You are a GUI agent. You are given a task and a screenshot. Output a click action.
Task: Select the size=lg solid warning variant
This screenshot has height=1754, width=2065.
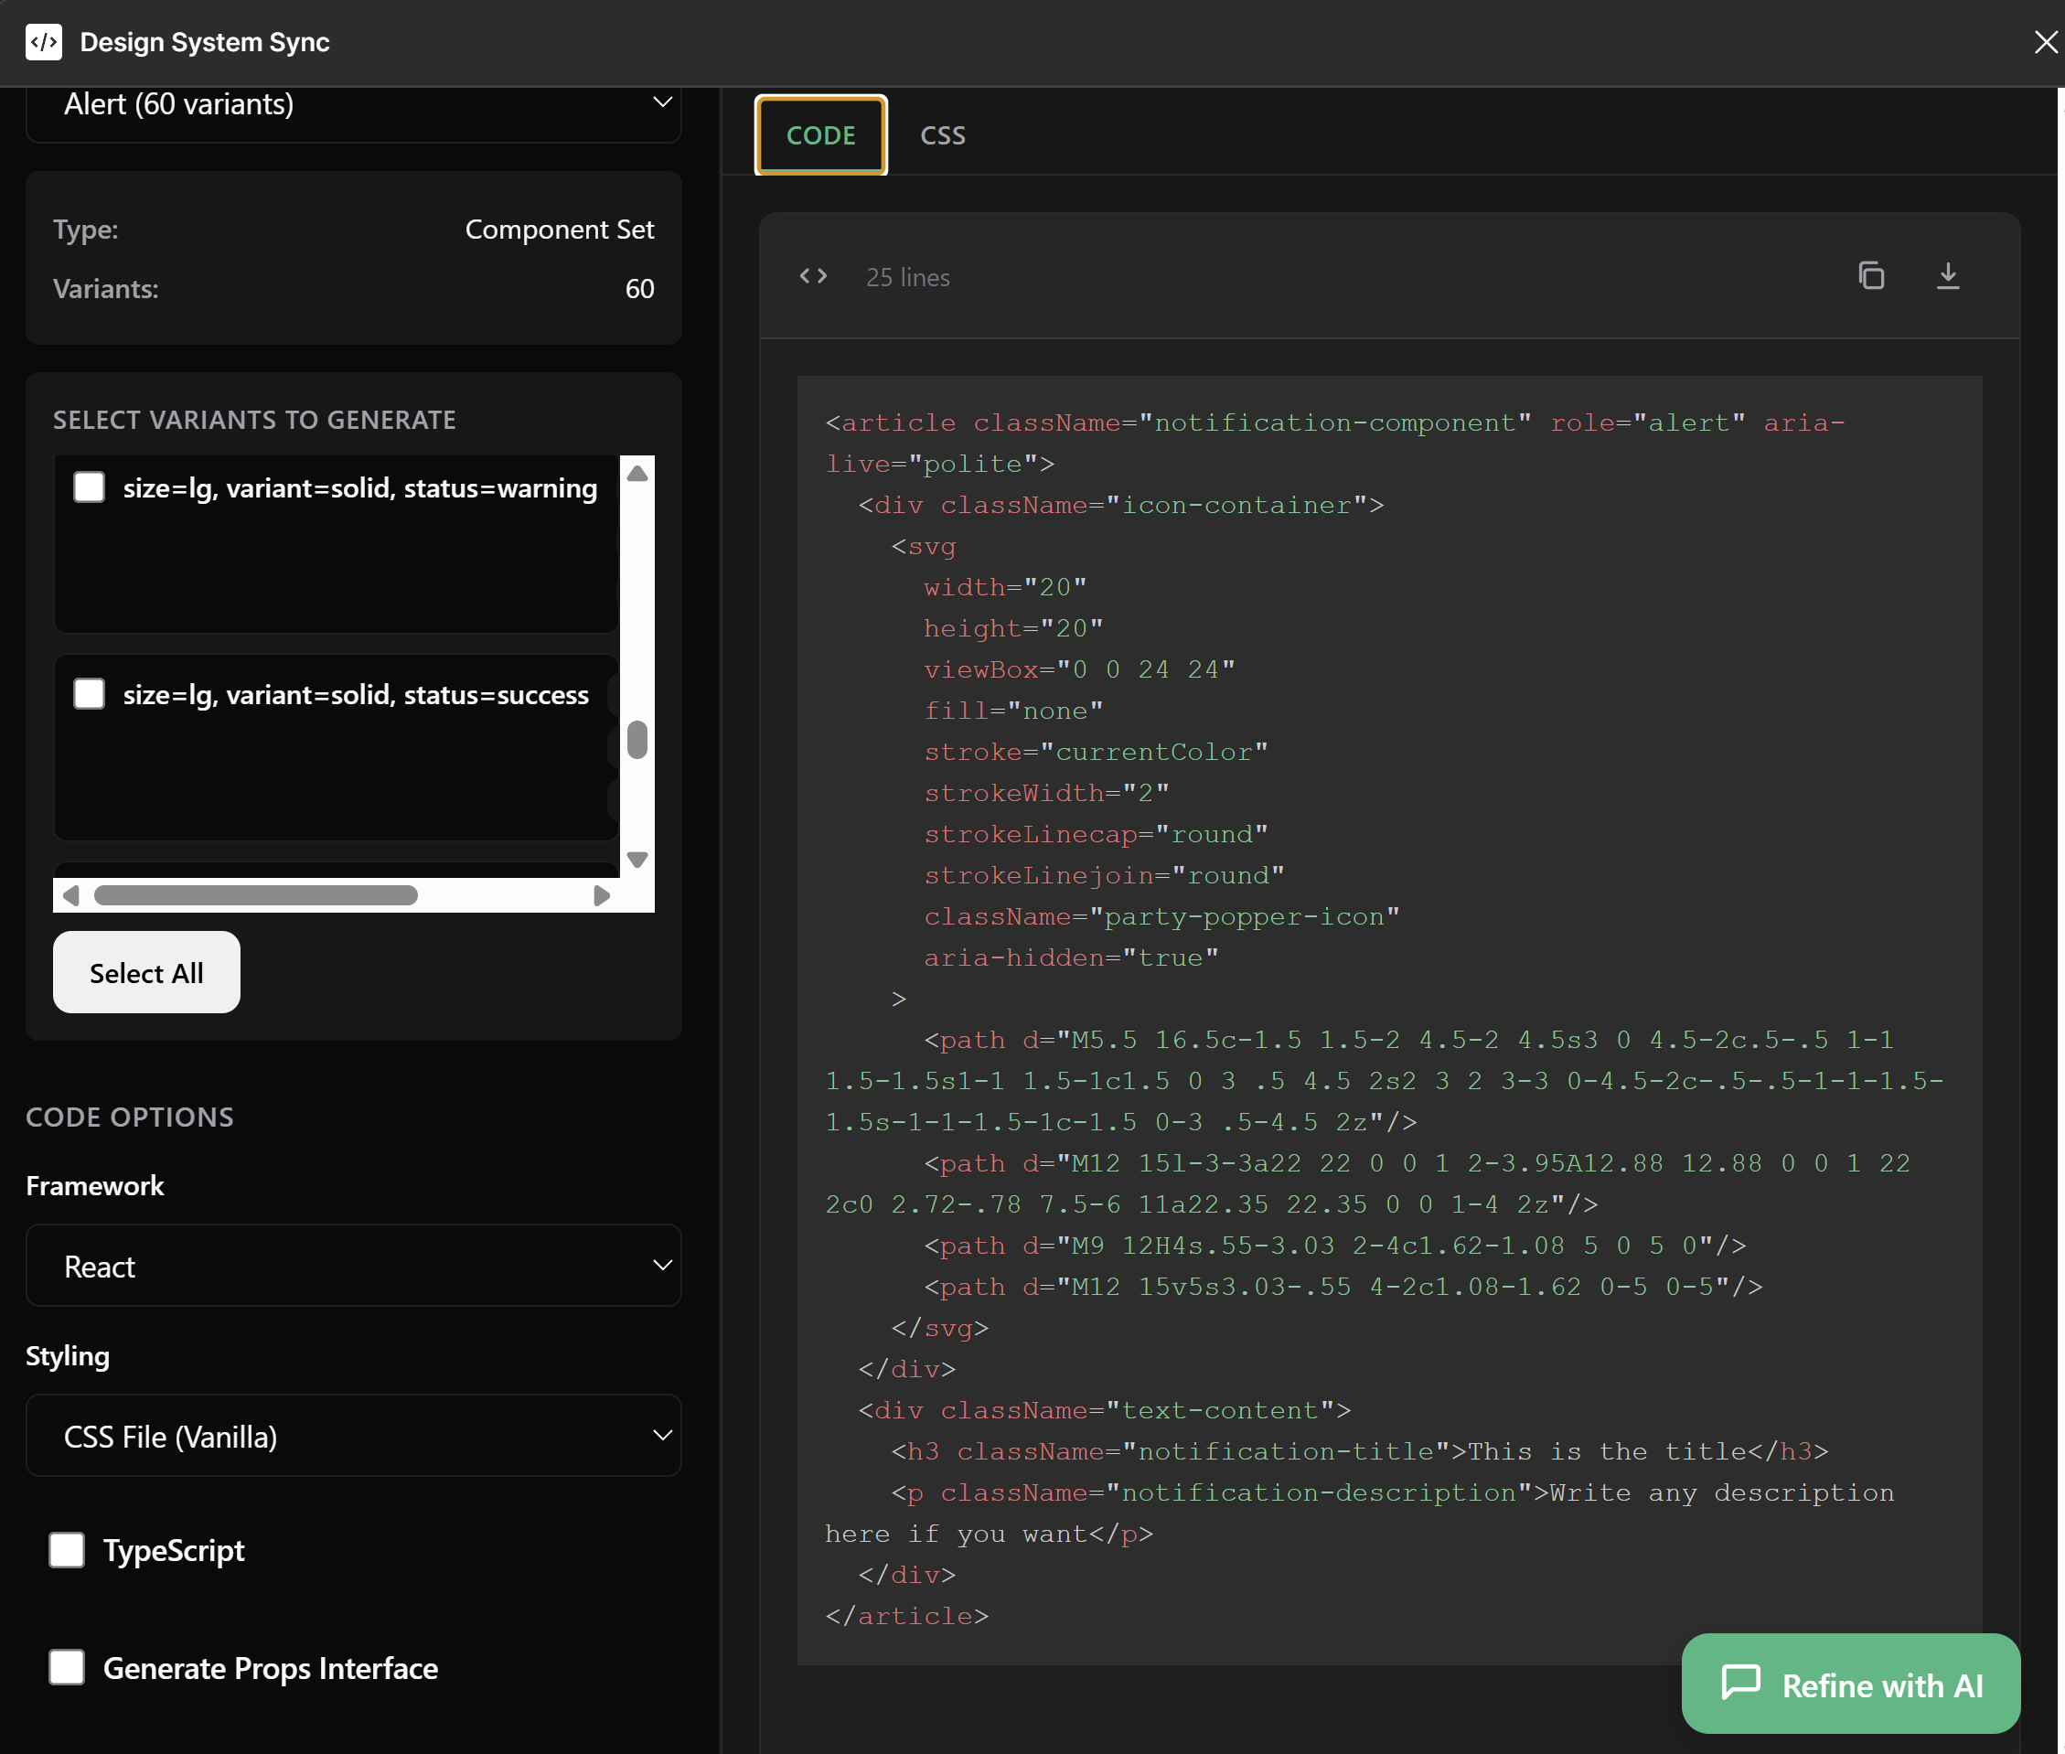(x=89, y=487)
